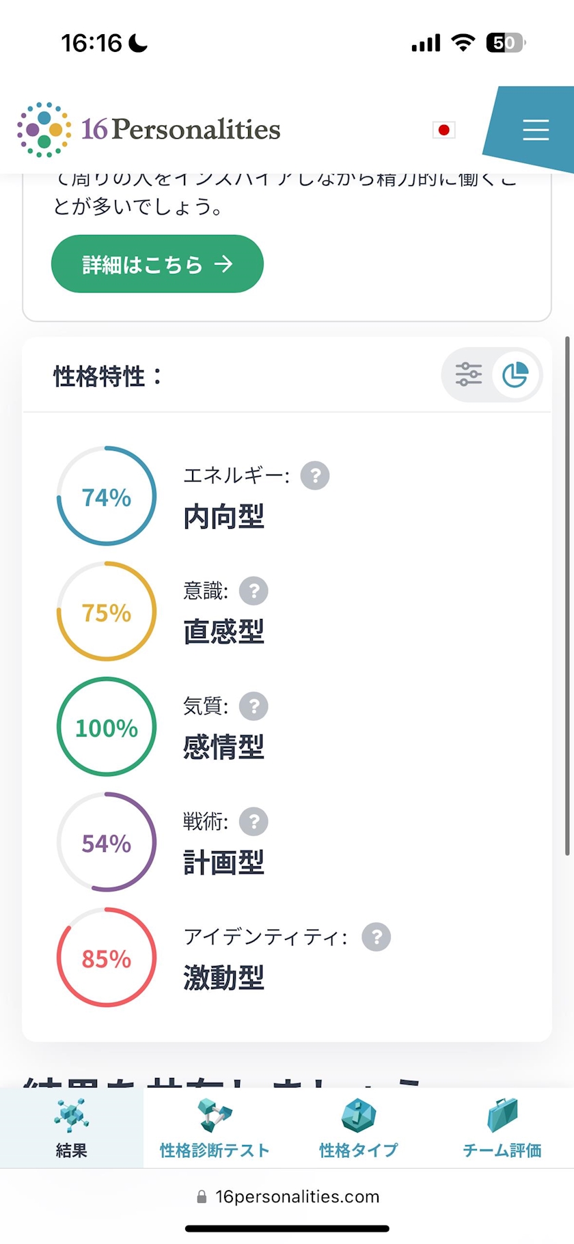Viewport: 574px width, 1244px height.
Task: Click the help icon beside 意識
Action: click(254, 591)
